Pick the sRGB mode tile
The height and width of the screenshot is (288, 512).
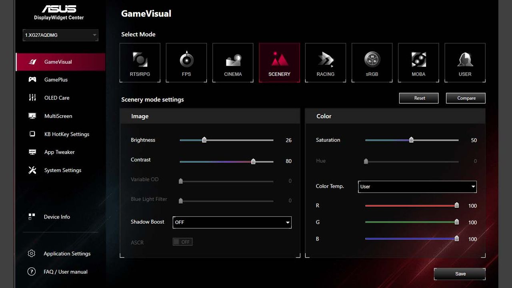(372, 63)
